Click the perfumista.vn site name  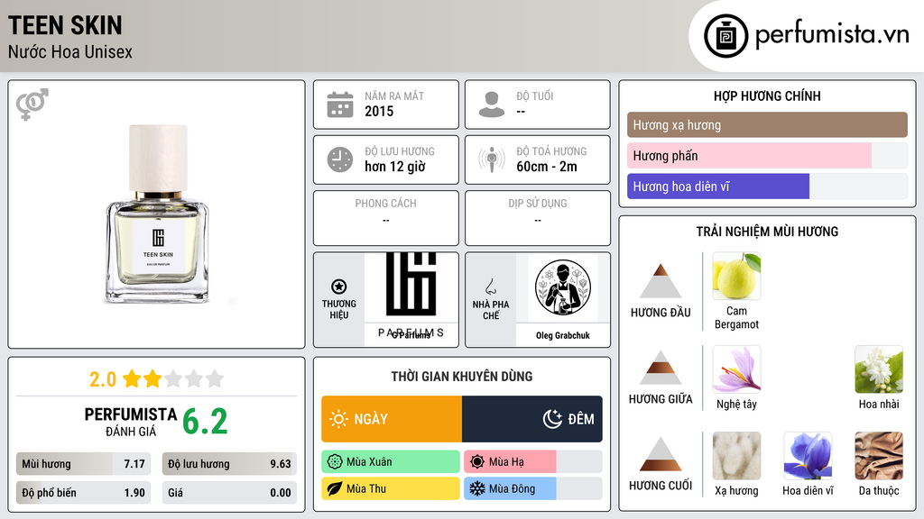[832, 35]
